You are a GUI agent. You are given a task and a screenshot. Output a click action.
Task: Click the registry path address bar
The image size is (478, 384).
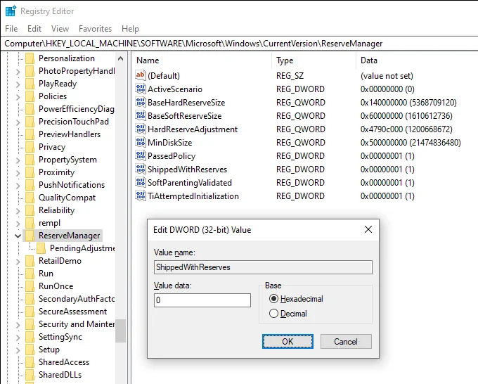click(x=239, y=44)
